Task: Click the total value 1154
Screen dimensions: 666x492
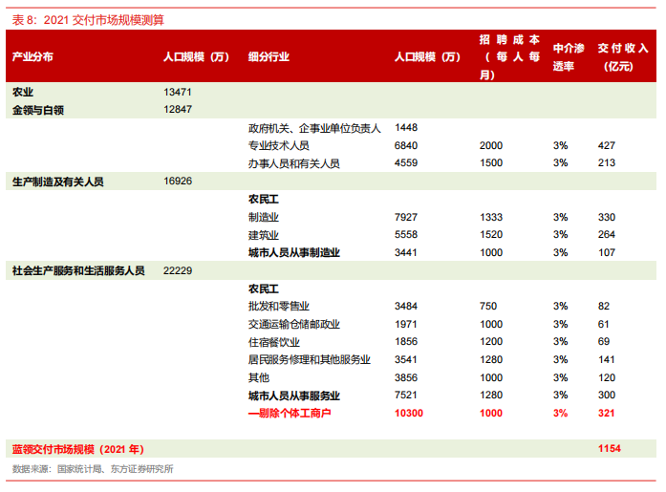Action: coord(610,449)
